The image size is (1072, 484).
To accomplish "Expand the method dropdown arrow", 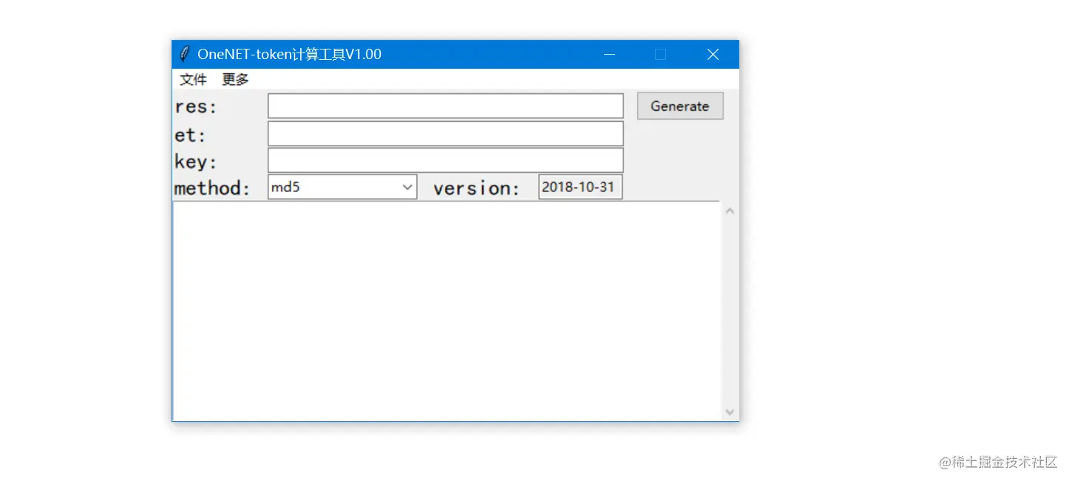I will [407, 187].
